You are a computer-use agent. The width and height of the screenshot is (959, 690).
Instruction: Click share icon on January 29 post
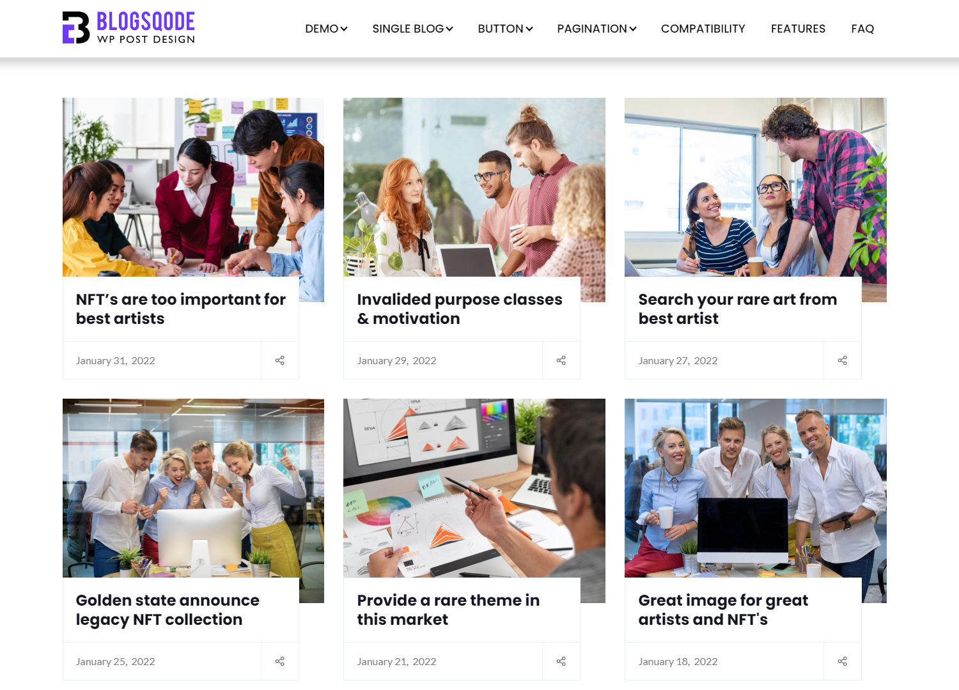[x=561, y=360]
